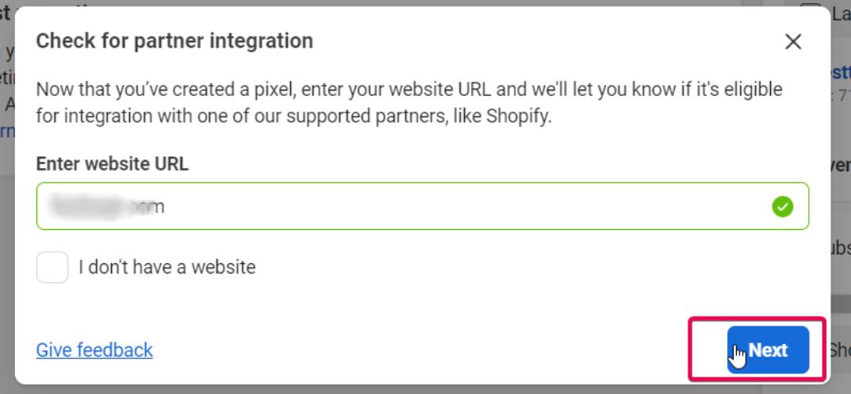The image size is (851, 394).
Task: Click the partial bold heading above dialog's top-left
Action: point(6,14)
